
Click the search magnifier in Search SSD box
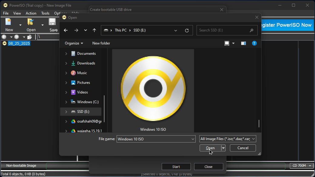[251, 30]
